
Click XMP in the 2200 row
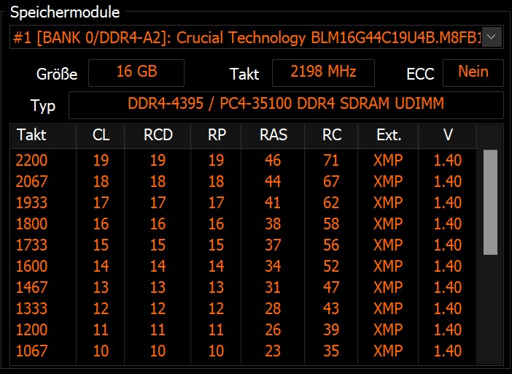(388, 160)
